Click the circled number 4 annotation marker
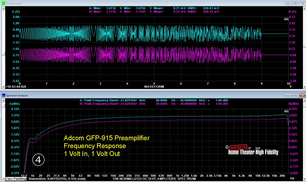Image resolution: width=306 pixels, height=182 pixels. coord(39,160)
